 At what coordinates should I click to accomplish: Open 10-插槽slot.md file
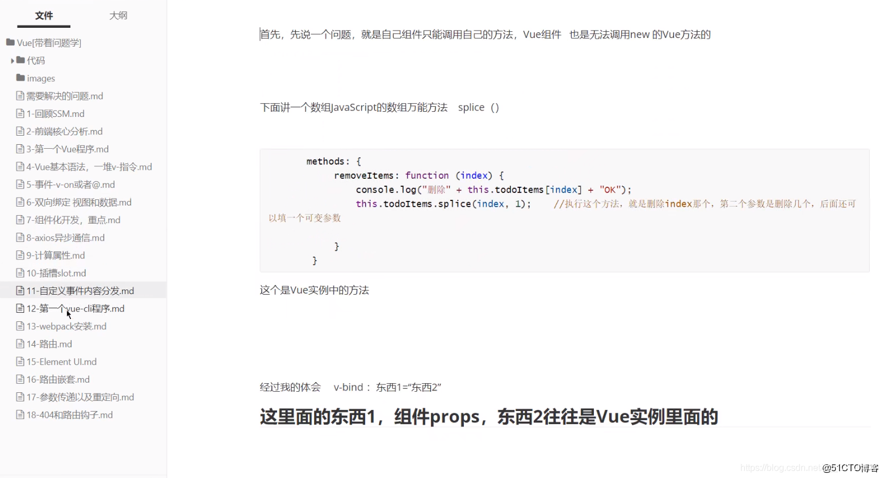point(57,273)
